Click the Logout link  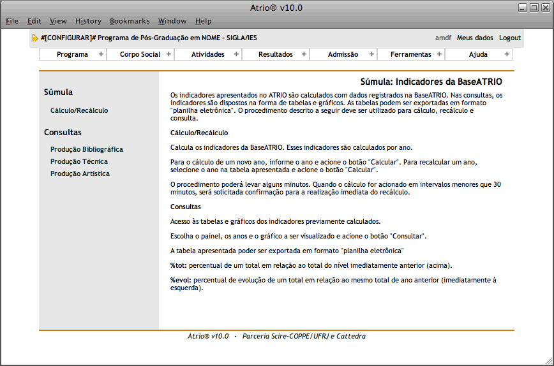(x=510, y=38)
